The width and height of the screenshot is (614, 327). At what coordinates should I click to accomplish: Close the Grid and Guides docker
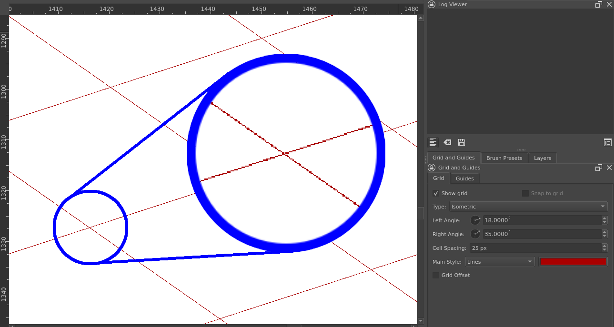tap(609, 168)
